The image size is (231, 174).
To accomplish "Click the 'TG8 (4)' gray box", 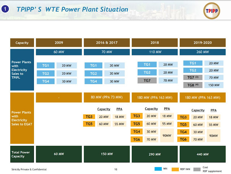I will tap(193, 85).
